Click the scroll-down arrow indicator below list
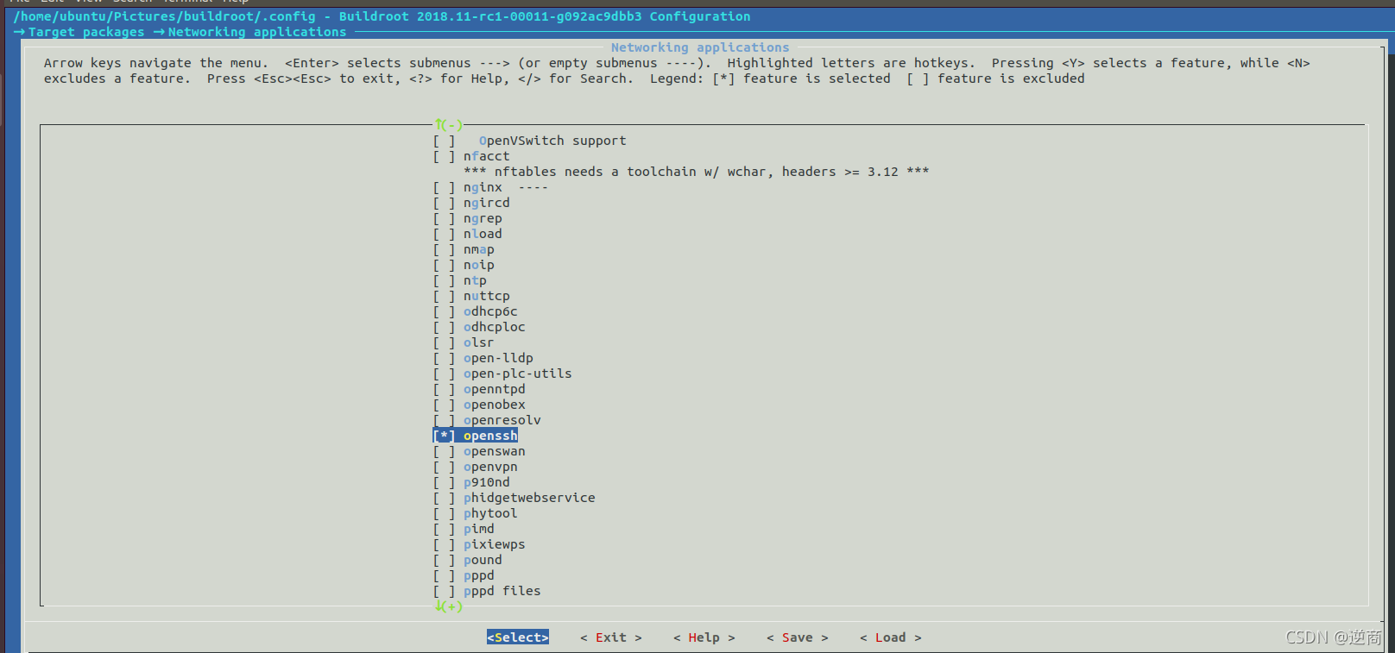This screenshot has height=653, width=1395. tap(449, 606)
